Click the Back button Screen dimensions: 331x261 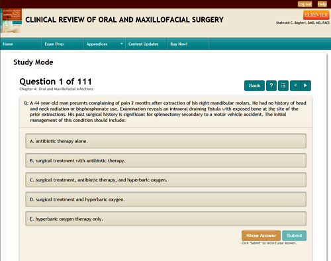pos(254,85)
